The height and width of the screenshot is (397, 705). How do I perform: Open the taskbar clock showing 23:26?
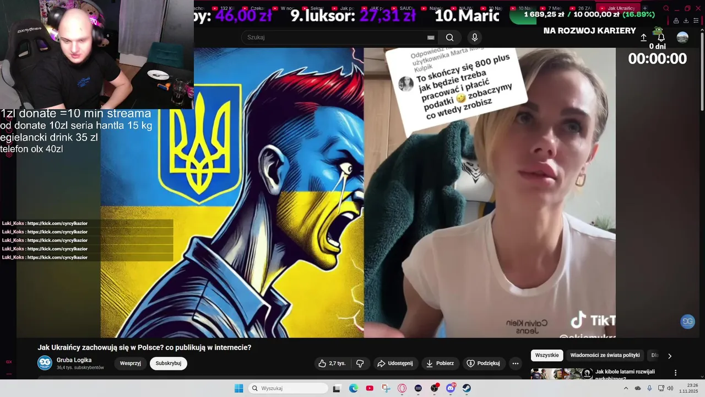click(x=688, y=388)
